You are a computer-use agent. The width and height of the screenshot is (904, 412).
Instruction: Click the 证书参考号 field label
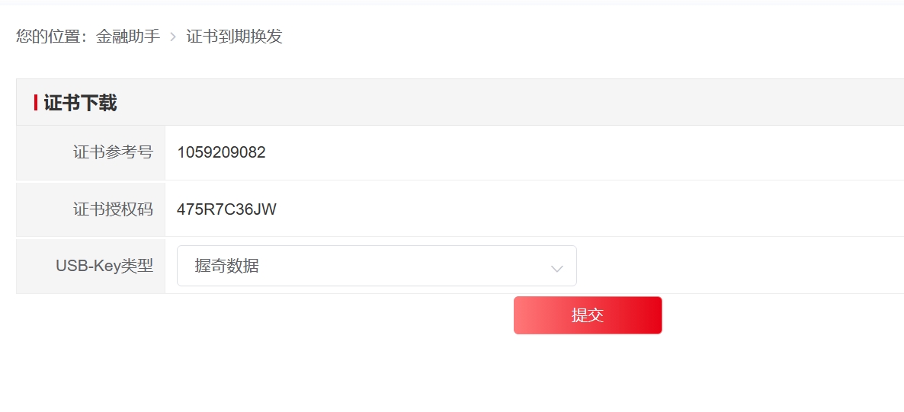(x=113, y=152)
